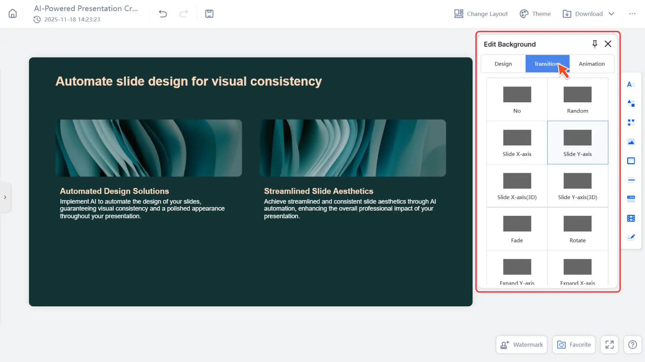Open the grid elements tool in sidebar
This screenshot has height=362, width=645.
631,123
